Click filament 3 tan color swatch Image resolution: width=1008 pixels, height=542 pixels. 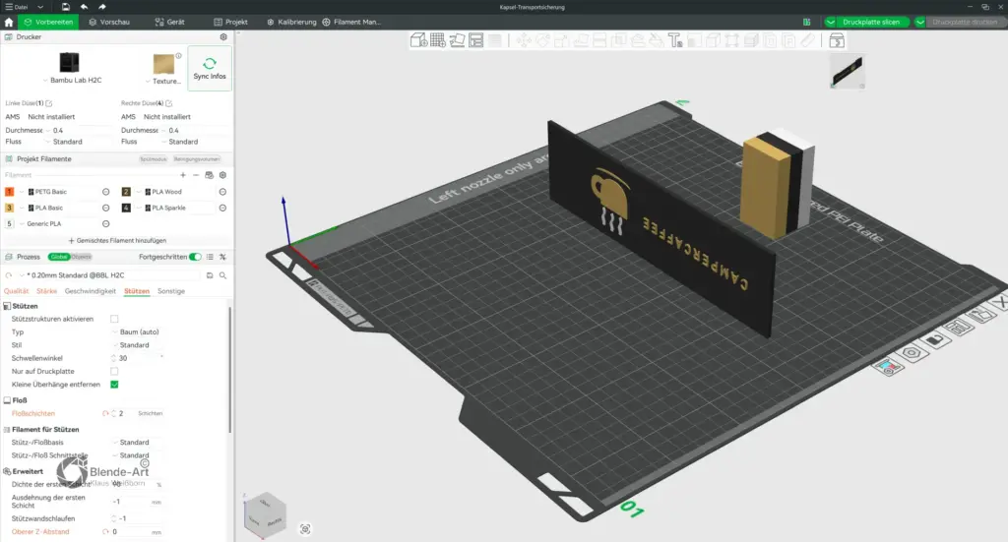coord(9,208)
